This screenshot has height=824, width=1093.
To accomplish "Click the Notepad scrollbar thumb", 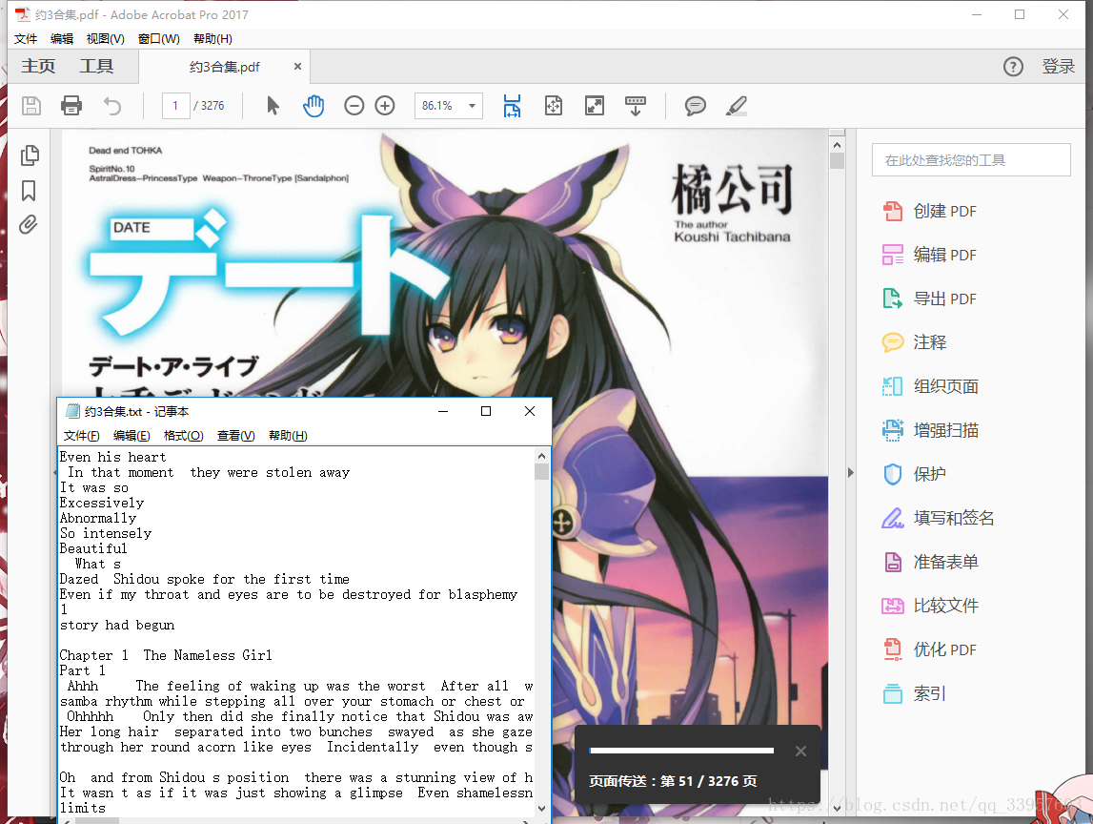I will [541, 472].
